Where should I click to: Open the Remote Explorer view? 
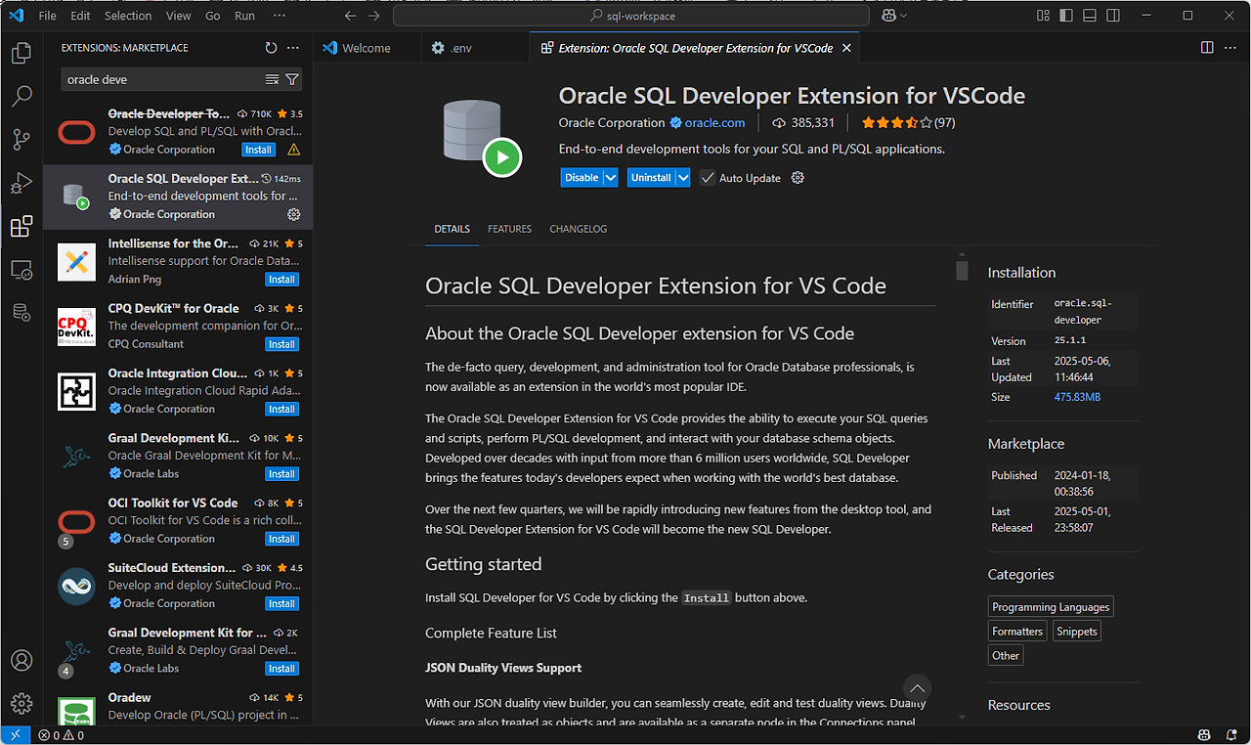click(x=22, y=270)
